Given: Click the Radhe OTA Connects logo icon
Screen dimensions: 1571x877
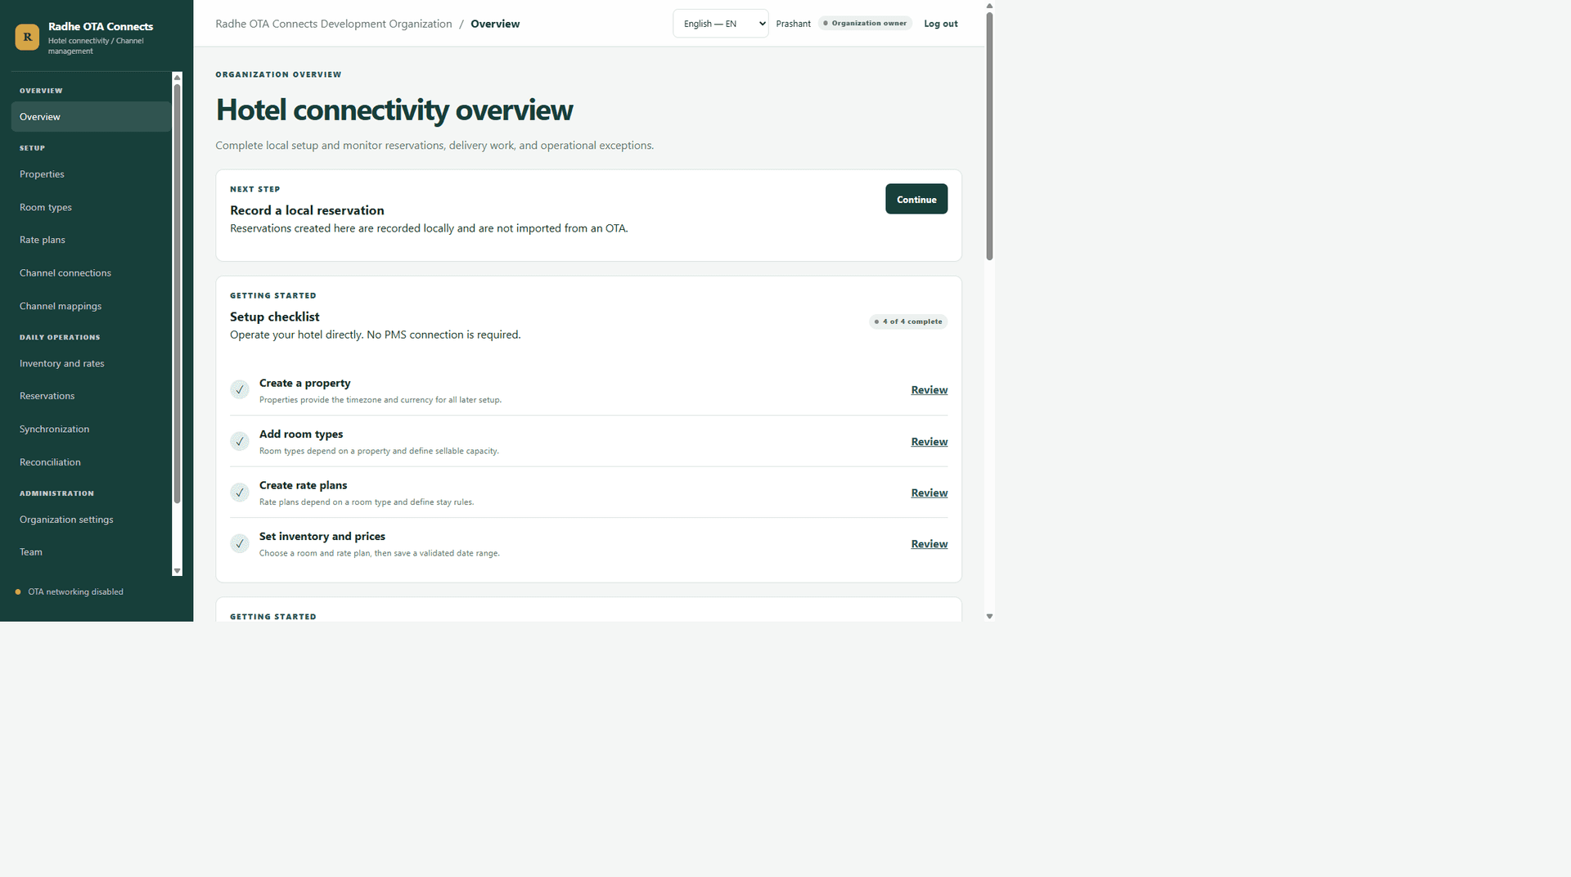Looking at the screenshot, I should (x=27, y=37).
